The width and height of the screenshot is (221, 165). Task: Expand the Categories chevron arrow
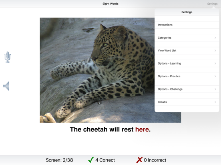(215, 37)
